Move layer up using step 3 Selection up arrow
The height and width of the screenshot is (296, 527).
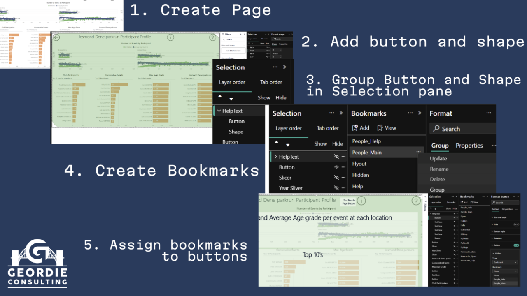tap(220, 96)
